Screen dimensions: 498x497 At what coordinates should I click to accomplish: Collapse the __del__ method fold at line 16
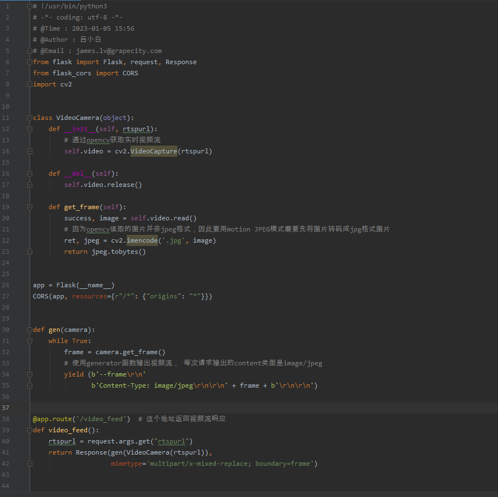click(30, 173)
